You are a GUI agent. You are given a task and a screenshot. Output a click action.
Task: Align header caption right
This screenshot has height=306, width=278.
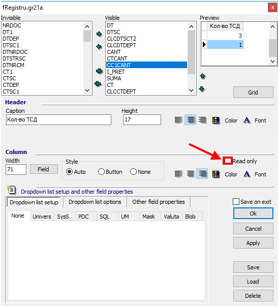click(203, 120)
